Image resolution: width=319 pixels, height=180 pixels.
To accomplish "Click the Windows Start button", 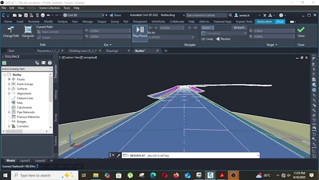I will pos(5,175).
